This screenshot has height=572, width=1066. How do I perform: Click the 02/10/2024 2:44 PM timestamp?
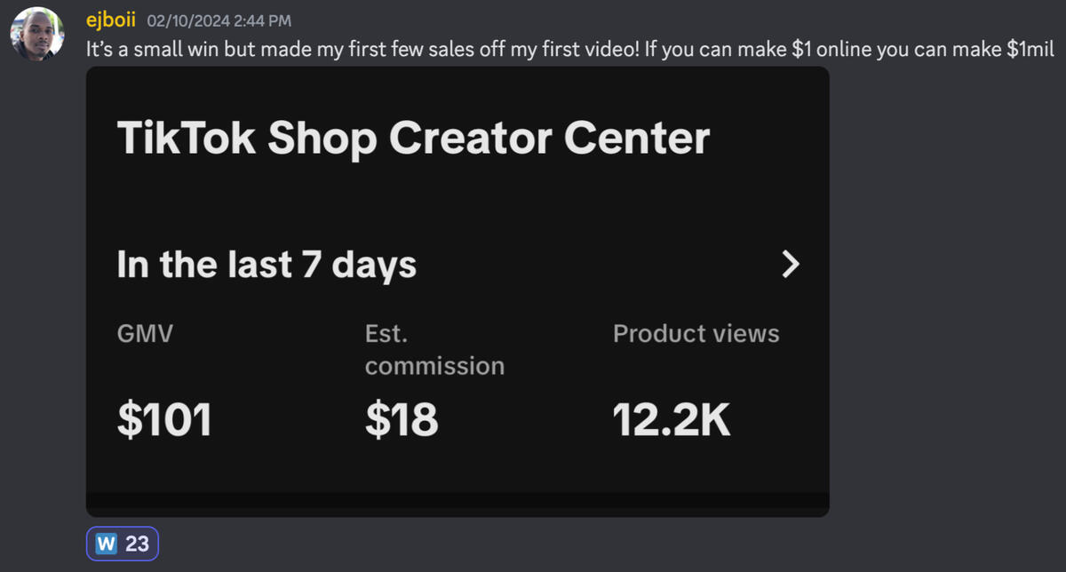[220, 20]
